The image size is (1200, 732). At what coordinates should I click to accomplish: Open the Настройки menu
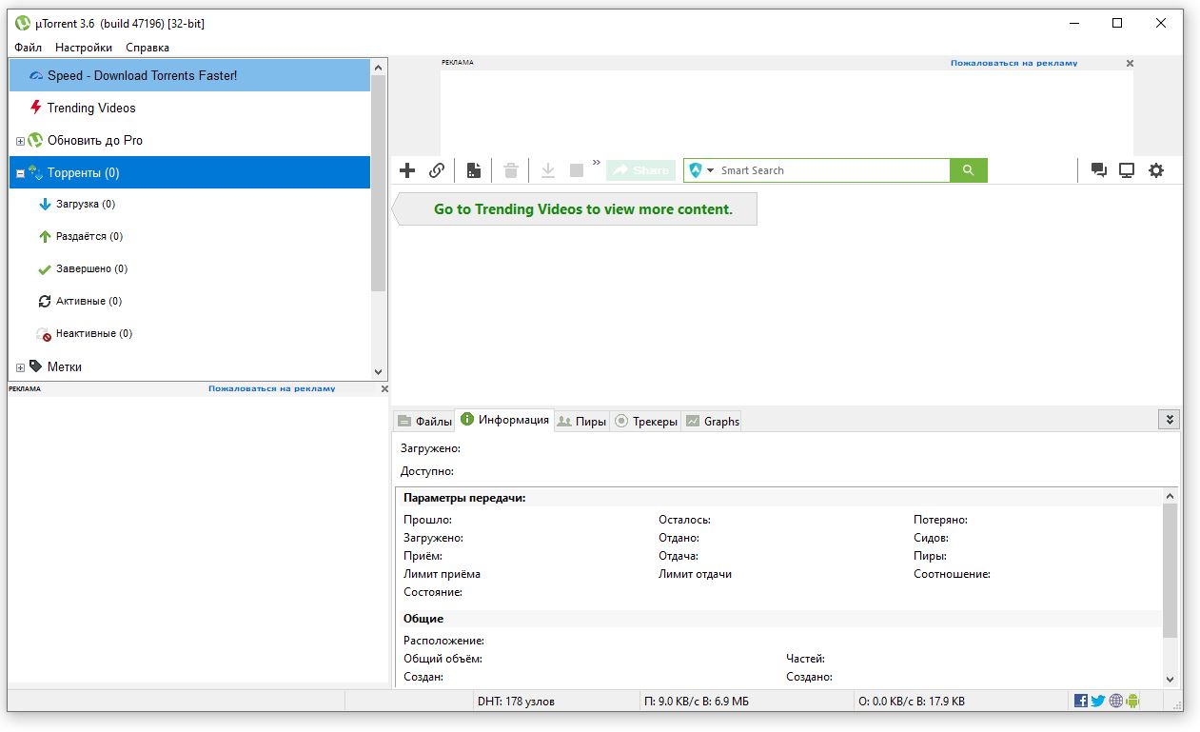tap(84, 48)
